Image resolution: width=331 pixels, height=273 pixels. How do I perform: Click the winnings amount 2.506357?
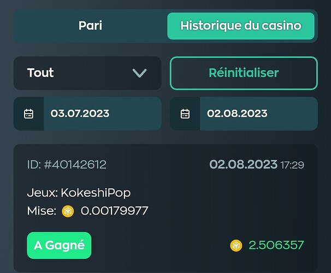276,245
